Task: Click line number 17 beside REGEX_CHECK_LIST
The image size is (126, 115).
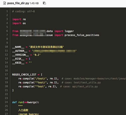Action: pyautogui.click(x=6, y=74)
